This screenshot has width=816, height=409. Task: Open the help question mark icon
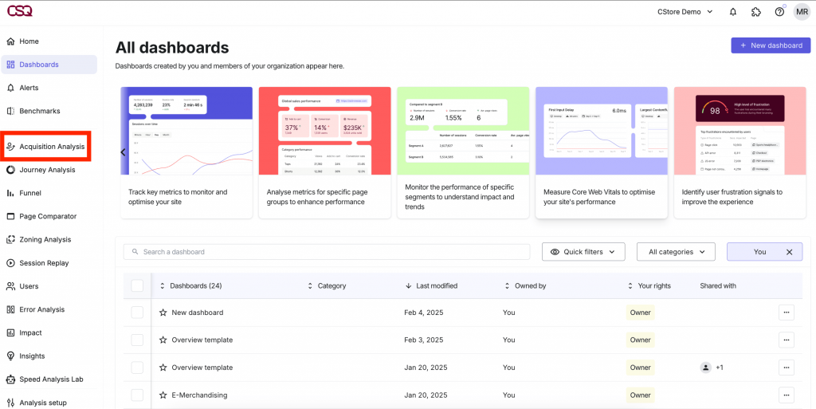[779, 12]
